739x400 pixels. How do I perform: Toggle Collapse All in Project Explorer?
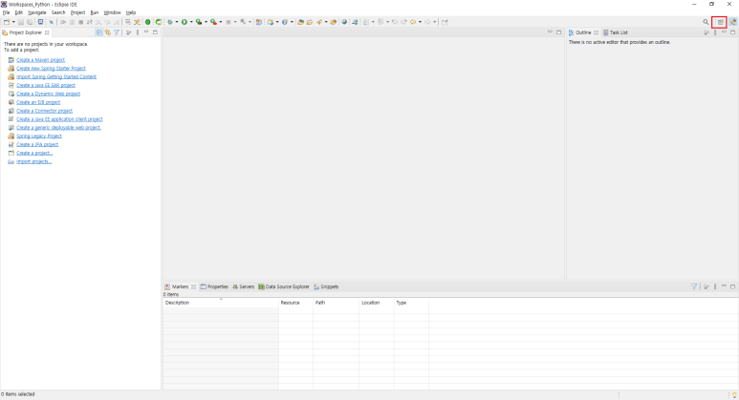(99, 32)
